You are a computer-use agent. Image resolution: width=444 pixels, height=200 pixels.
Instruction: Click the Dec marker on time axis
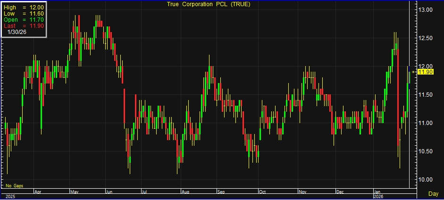point(340,192)
